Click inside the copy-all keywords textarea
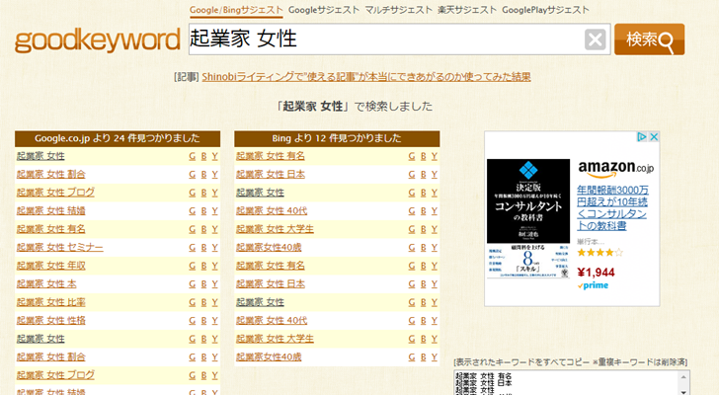 pos(566,382)
